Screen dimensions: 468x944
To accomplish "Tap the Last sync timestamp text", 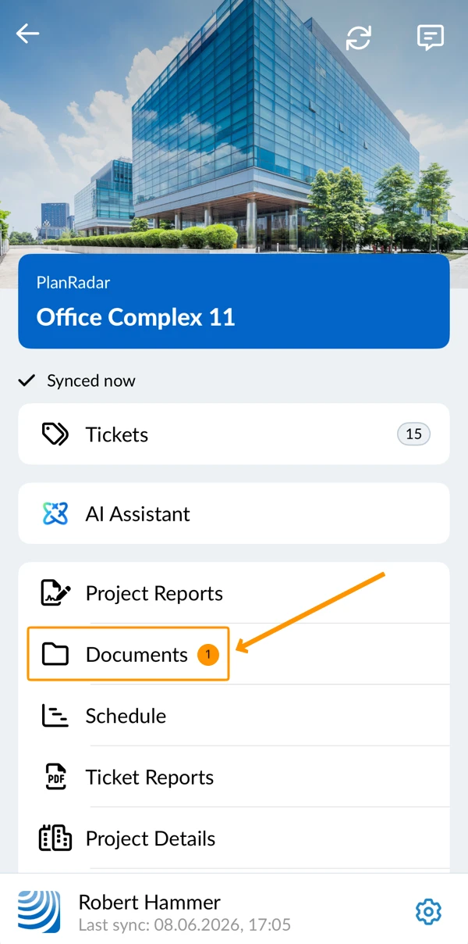I will click(x=185, y=925).
